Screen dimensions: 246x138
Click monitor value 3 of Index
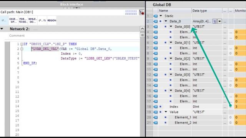pyautogui.click(x=240, y=107)
